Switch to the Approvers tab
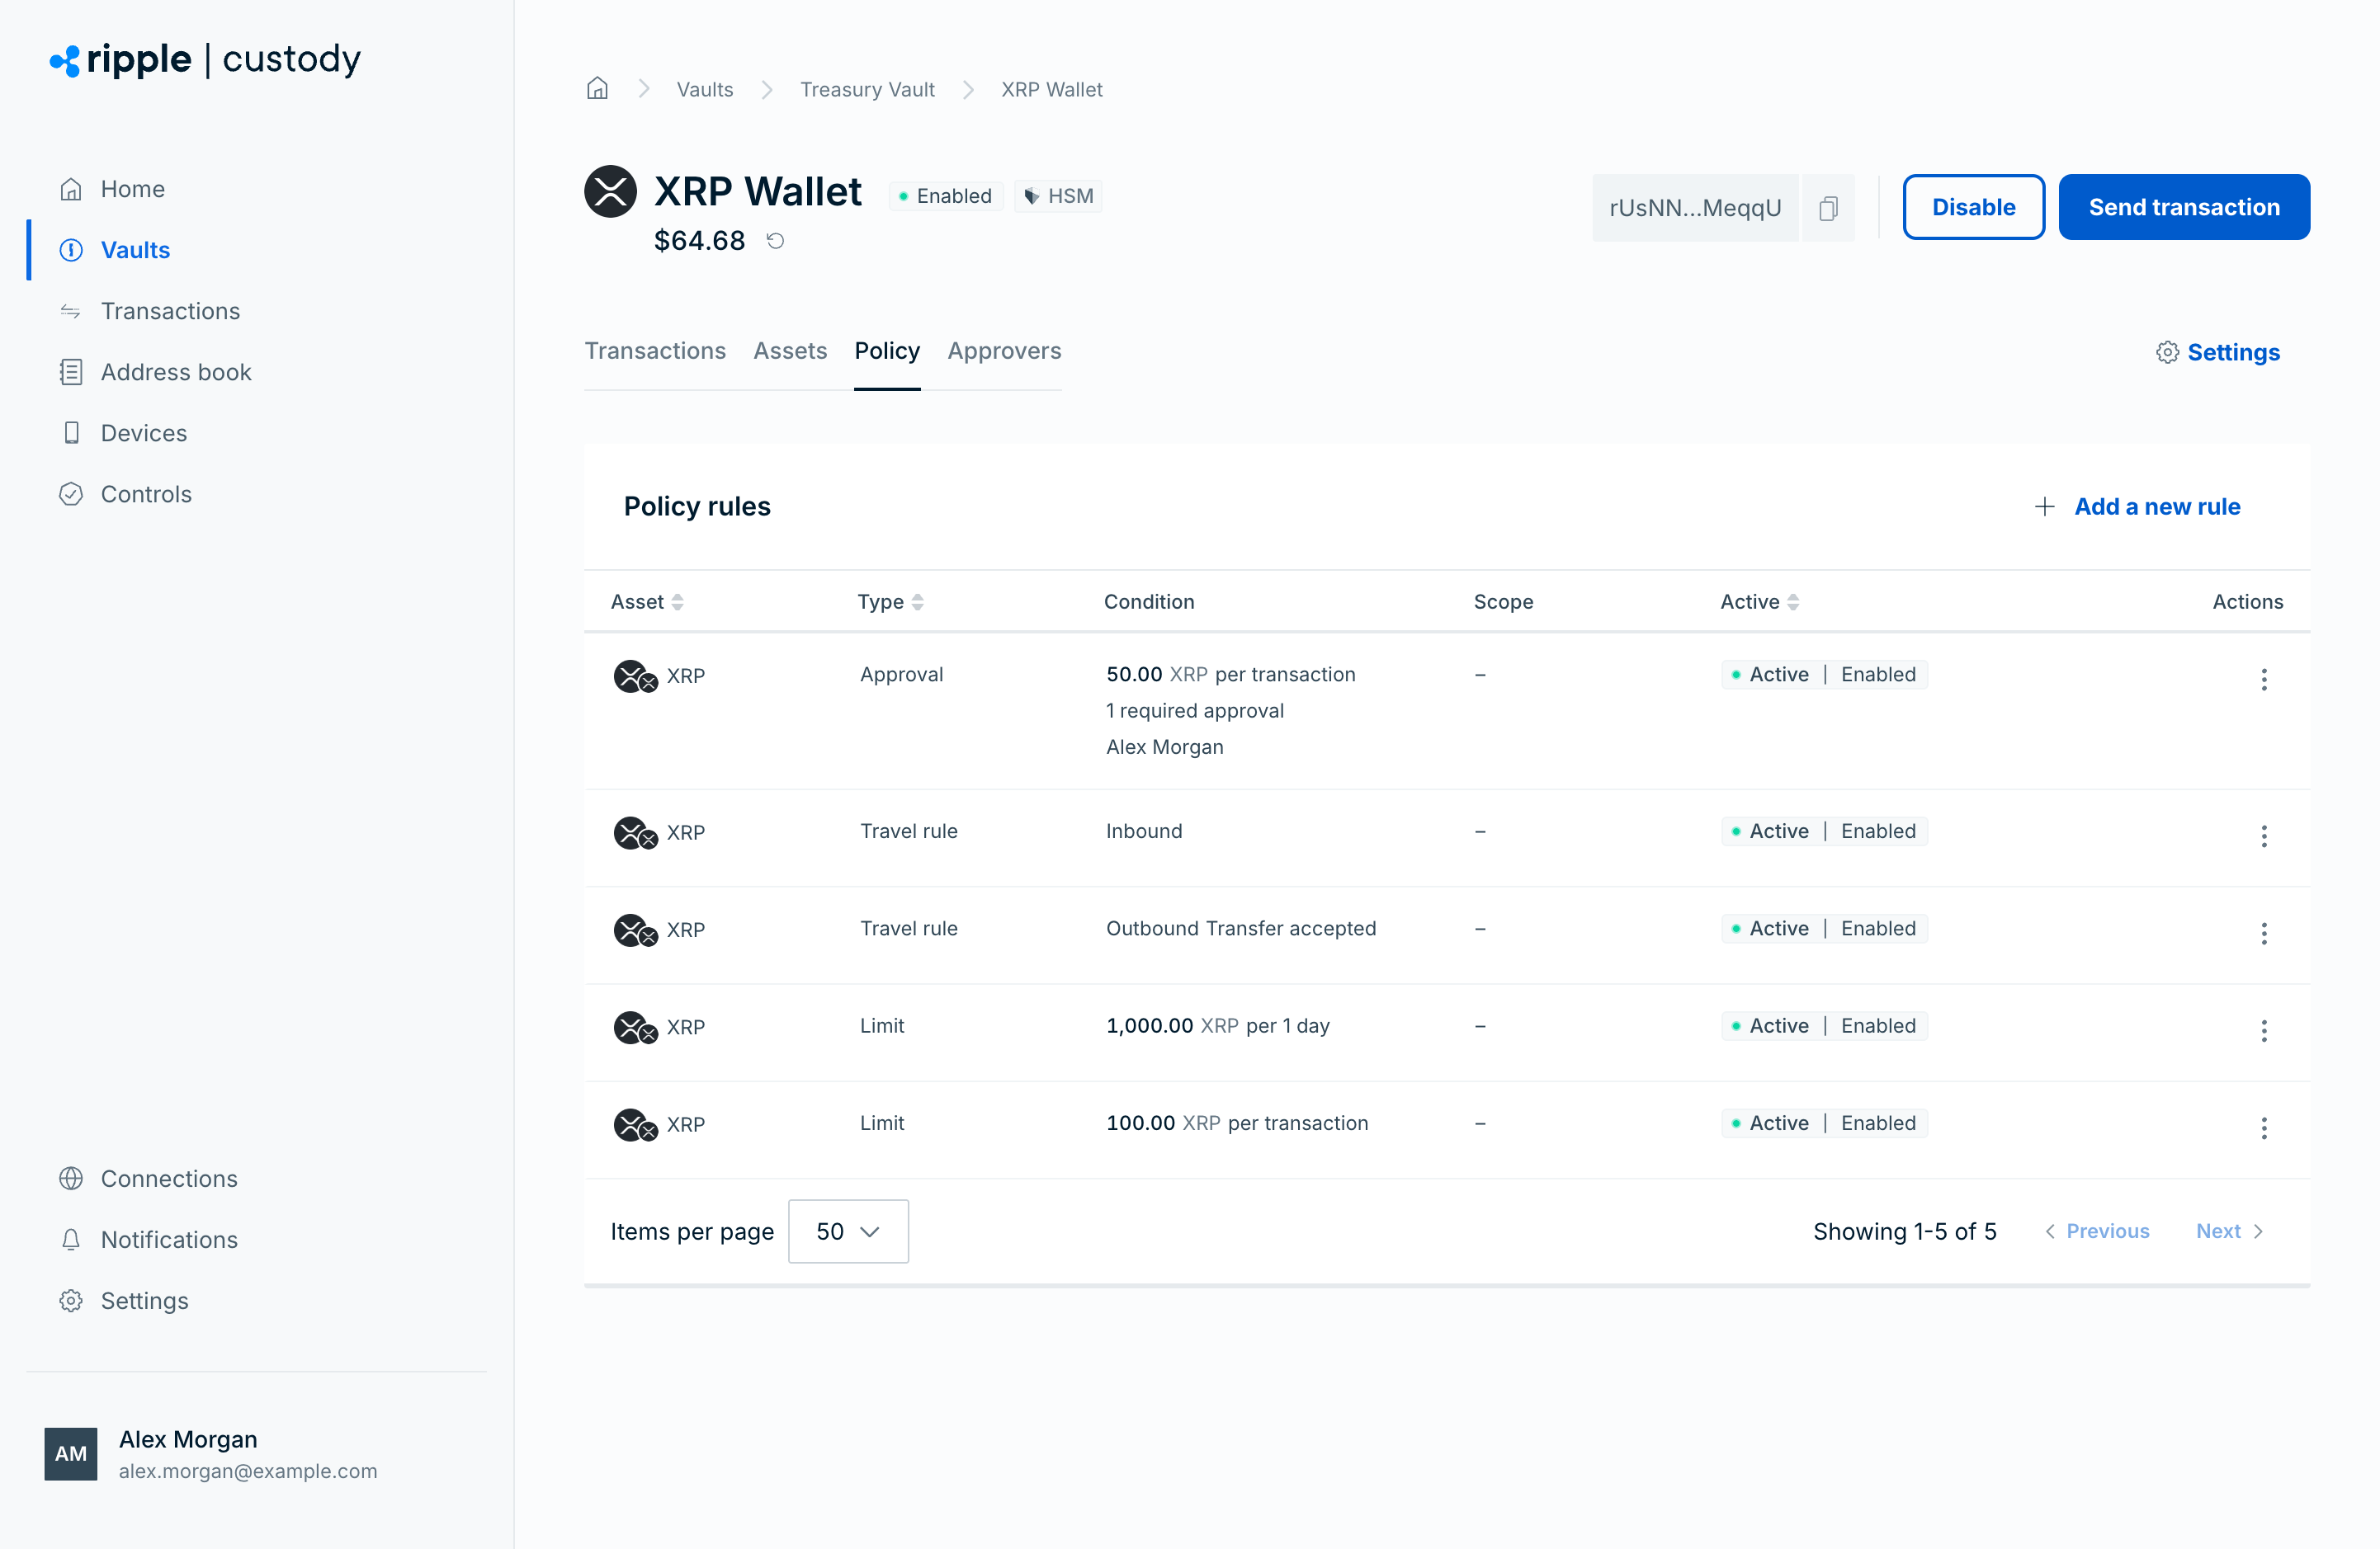The image size is (2380, 1549). 1004,351
